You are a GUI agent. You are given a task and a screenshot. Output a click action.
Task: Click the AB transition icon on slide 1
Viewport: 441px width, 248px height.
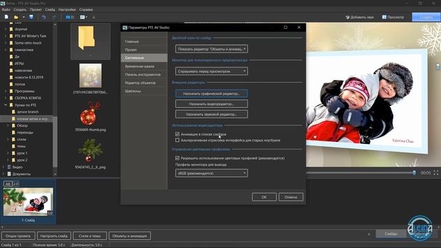point(8,184)
